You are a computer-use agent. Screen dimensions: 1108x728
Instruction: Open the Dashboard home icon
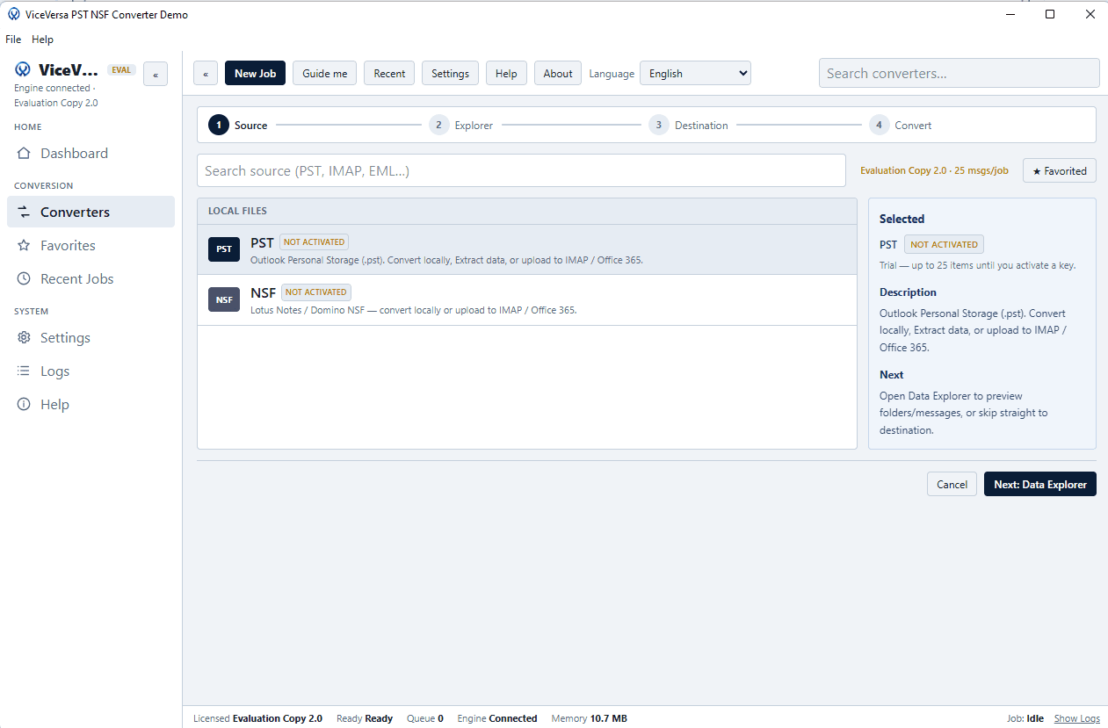[25, 154]
